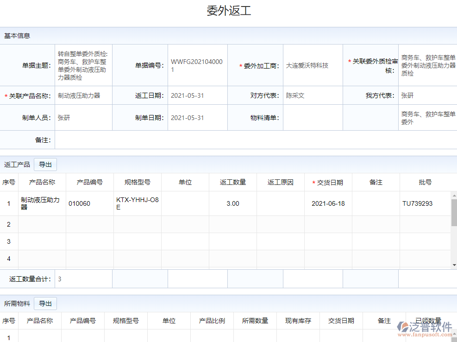Screen dimensions: 457x342
Task: Open the 返工日期 date field
Action: (197, 95)
